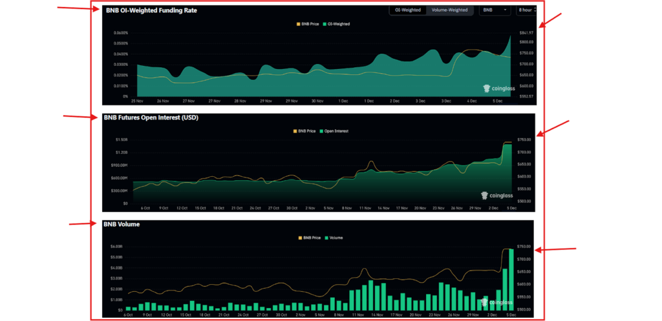
Task: Toggle the OI-Weighted series legend item
Action: 336,24
